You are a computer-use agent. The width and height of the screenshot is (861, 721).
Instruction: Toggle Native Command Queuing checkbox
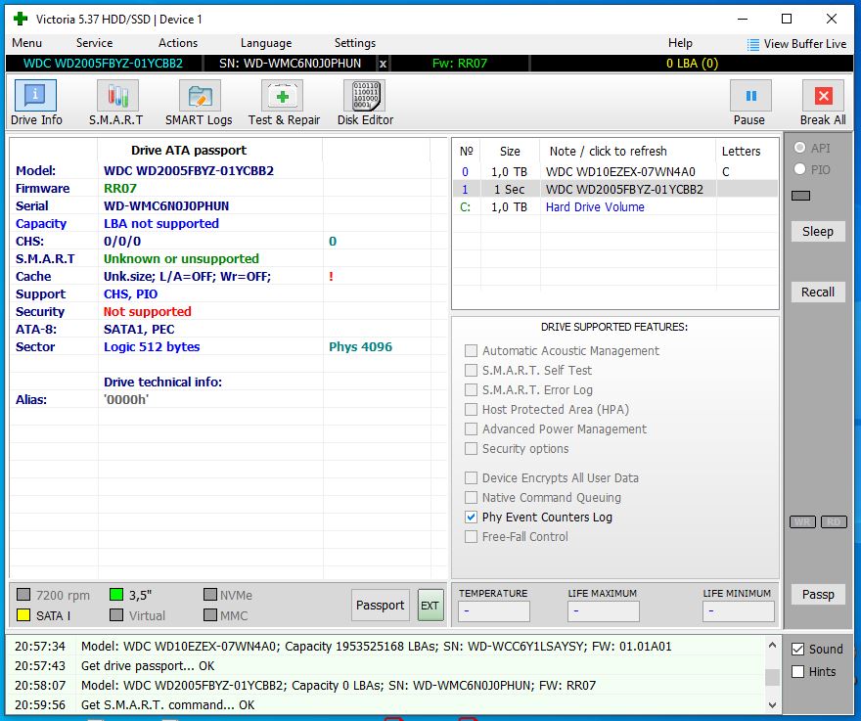[x=471, y=498]
